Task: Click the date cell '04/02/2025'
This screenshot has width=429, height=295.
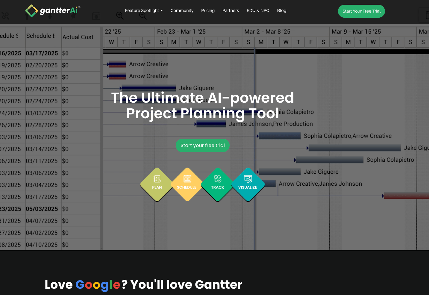Action: click(42, 233)
